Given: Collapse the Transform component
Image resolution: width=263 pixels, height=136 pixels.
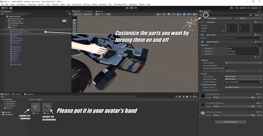Looking at the screenshot, I should (200, 22).
